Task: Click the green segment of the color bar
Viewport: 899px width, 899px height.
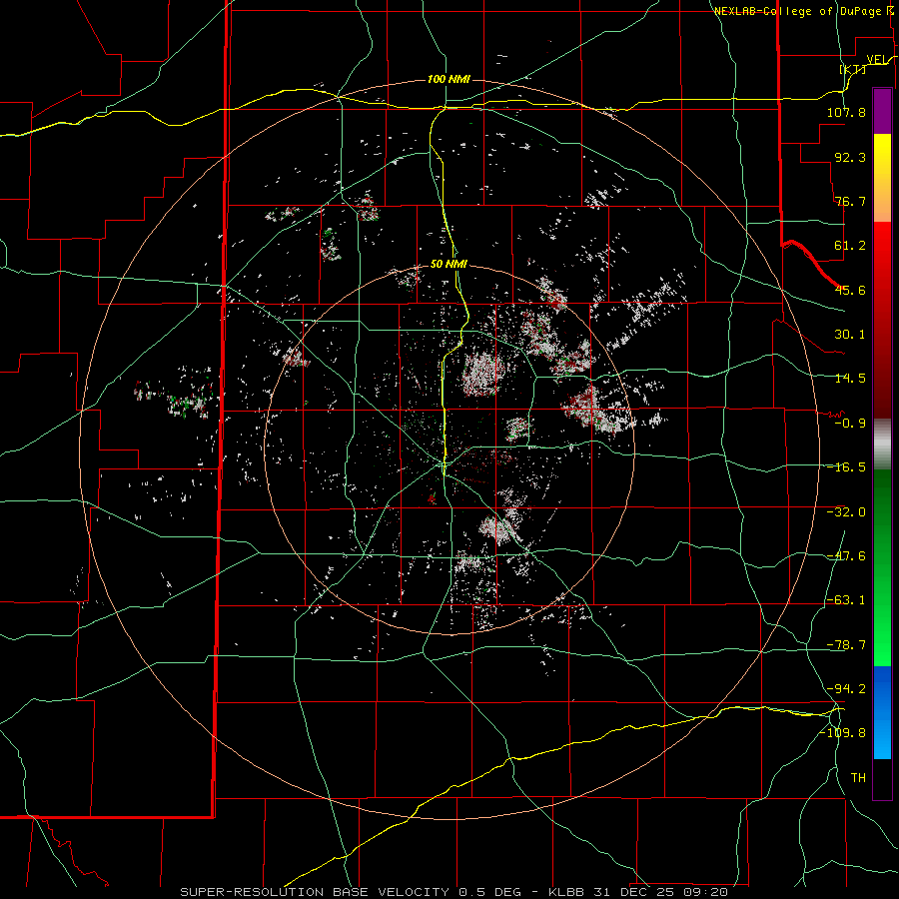Action: (882, 567)
